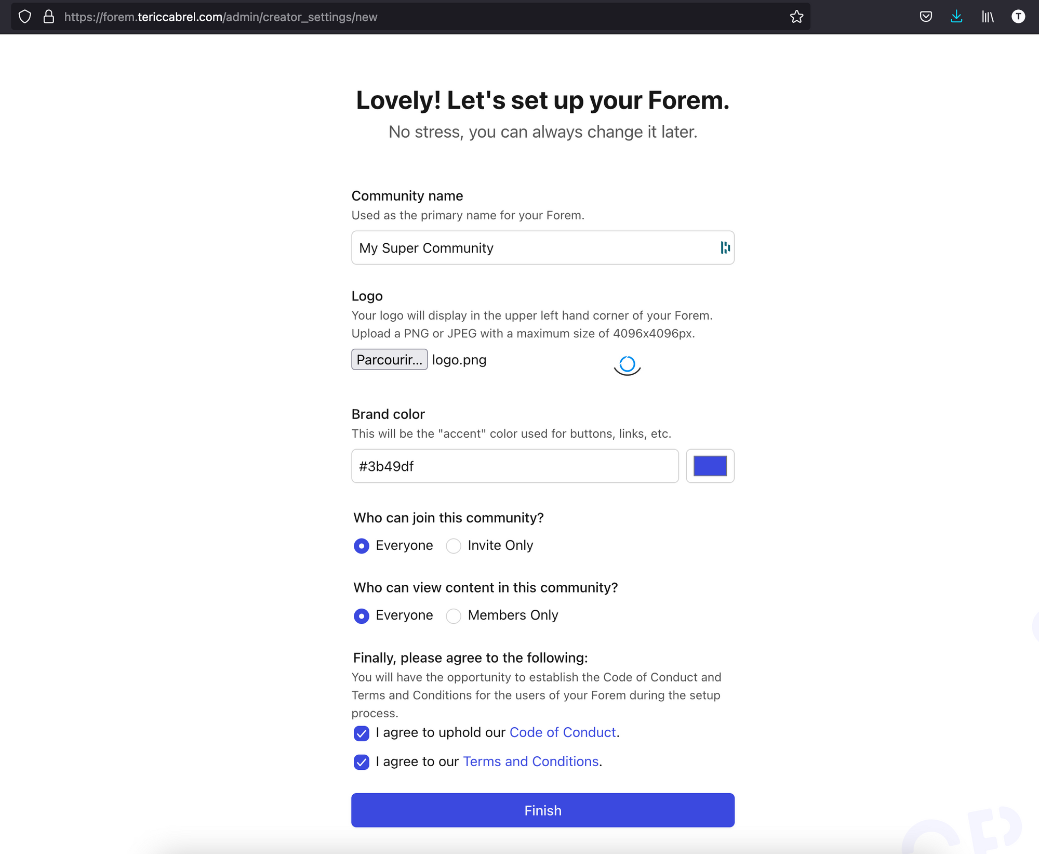Click the avatar icon at top right

click(x=1019, y=17)
